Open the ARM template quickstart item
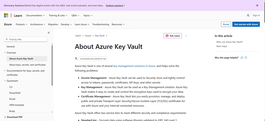The width and height of the screenshot is (265, 121). pos(17,105)
